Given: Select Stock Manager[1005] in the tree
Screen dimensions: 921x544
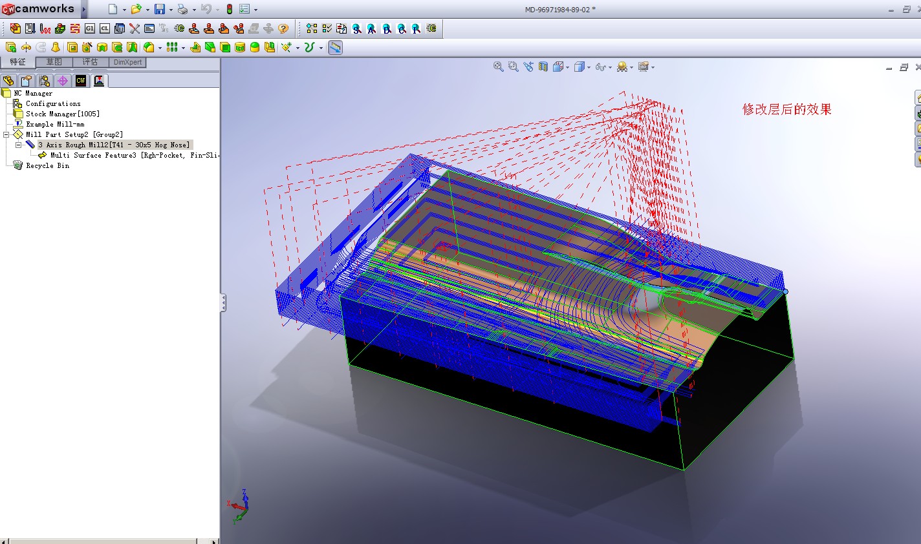Looking at the screenshot, I should click(x=63, y=114).
